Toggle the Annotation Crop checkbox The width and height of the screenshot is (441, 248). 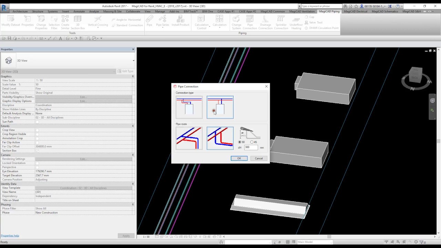pyautogui.click(x=37, y=138)
